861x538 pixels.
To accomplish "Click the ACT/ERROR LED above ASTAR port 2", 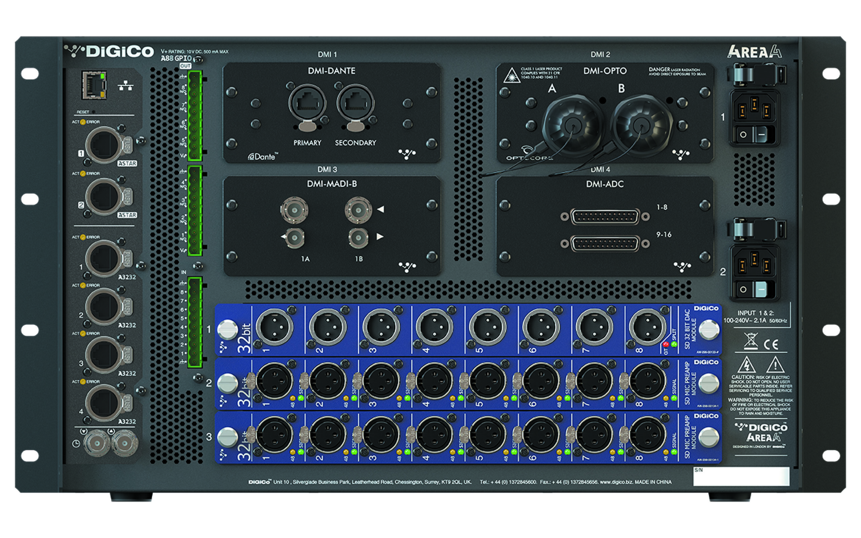I will [83, 174].
